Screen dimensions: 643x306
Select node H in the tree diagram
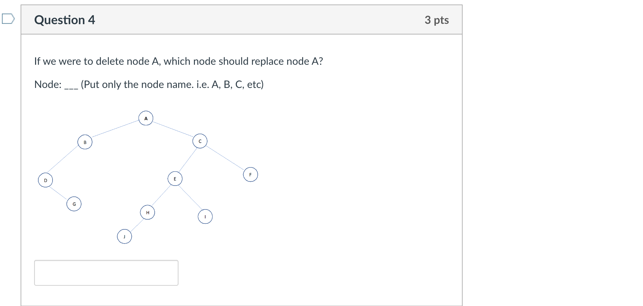[x=148, y=212]
